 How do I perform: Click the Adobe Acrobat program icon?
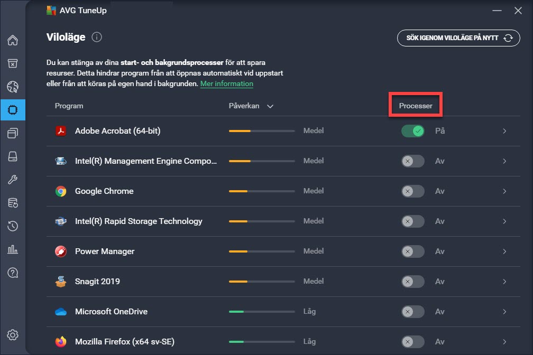(61, 131)
